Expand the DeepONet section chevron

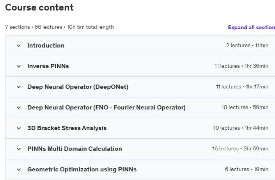[19, 87]
